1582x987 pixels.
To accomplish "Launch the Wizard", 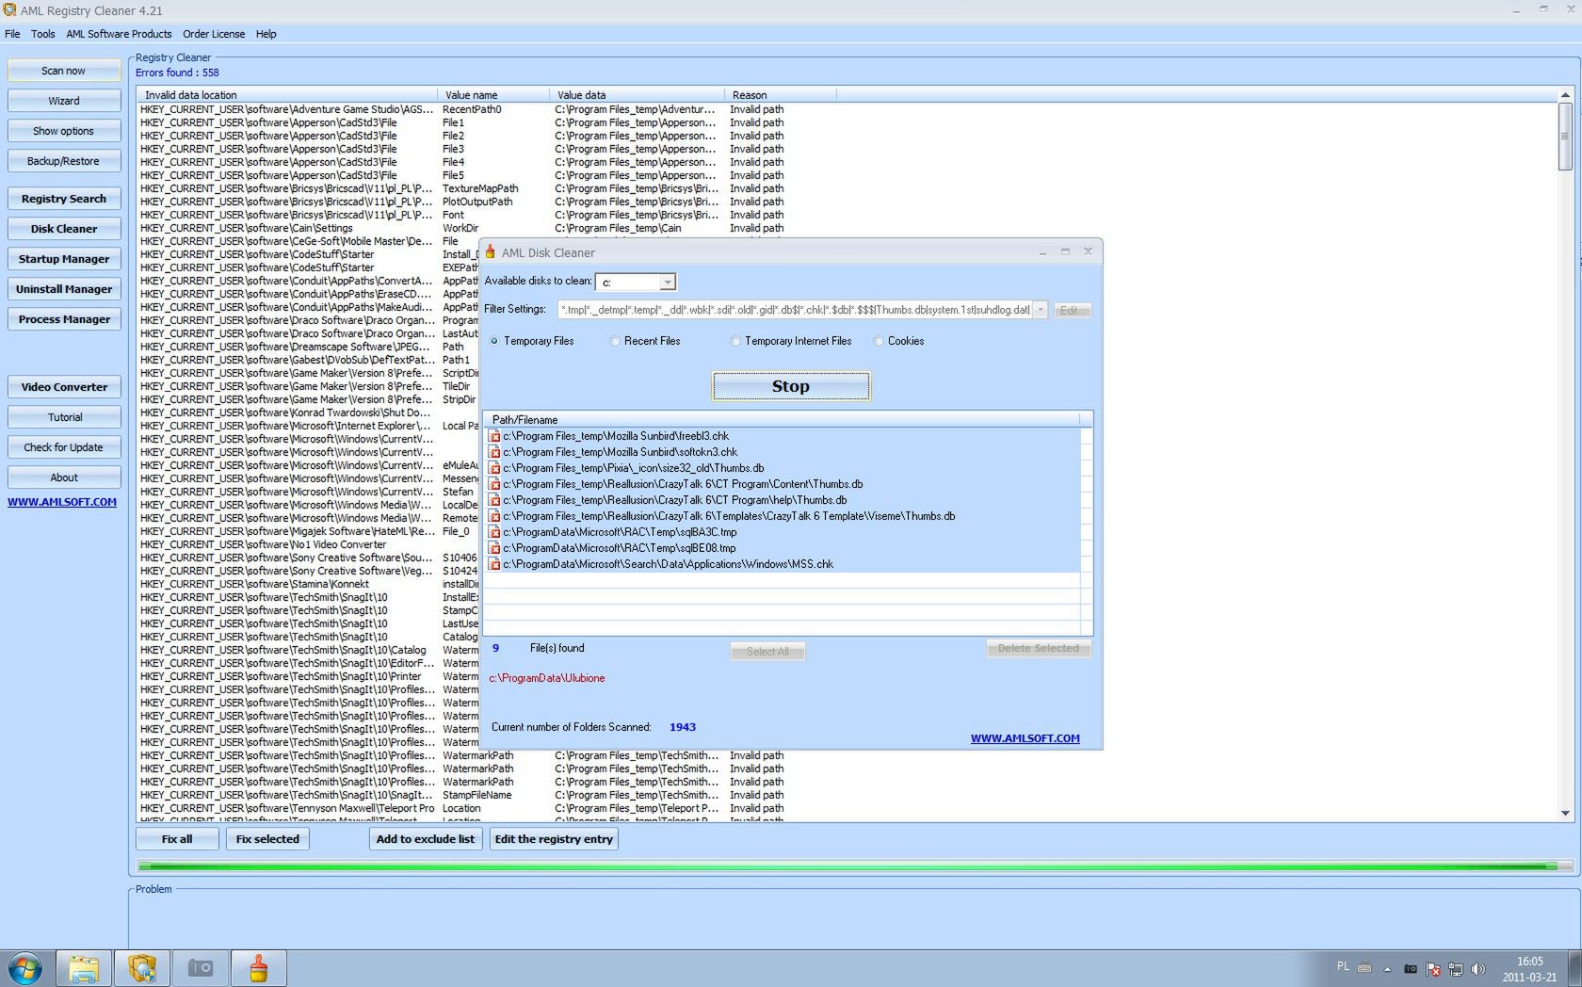I will click(64, 101).
